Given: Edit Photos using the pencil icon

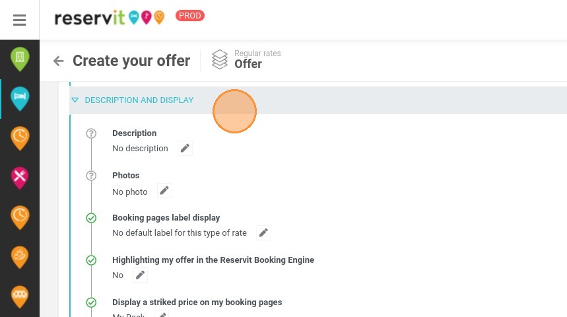Looking at the screenshot, I should 164,191.
